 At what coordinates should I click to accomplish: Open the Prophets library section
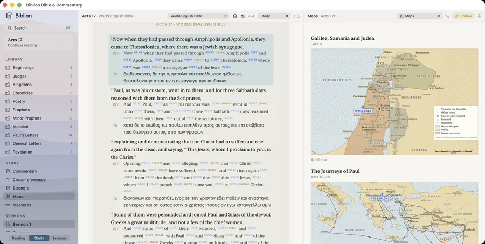39,110
